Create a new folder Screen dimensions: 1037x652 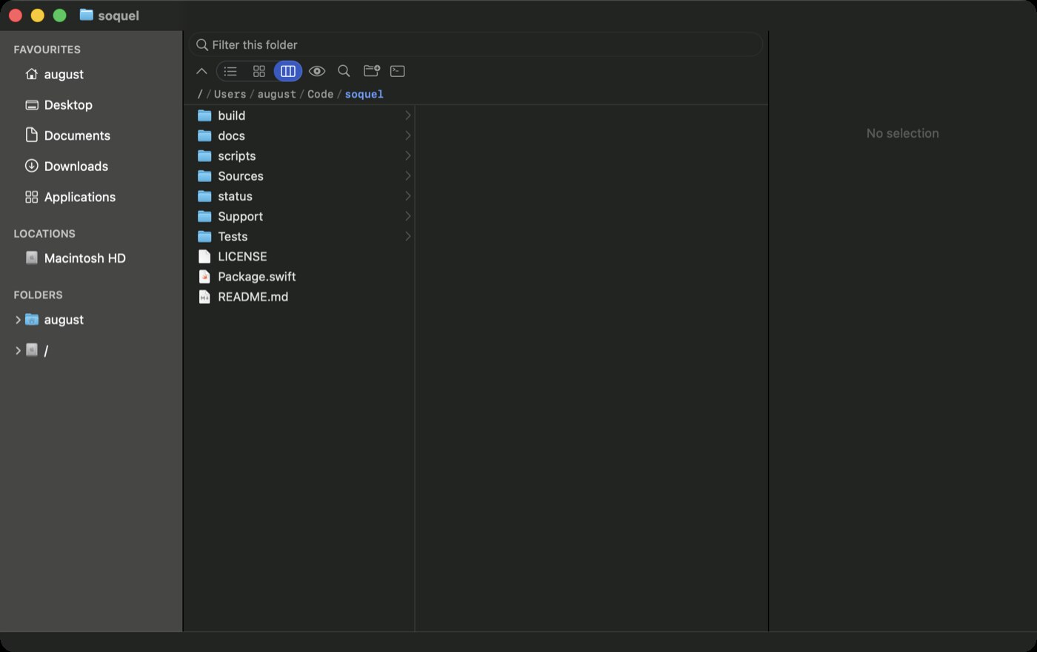[x=372, y=71]
